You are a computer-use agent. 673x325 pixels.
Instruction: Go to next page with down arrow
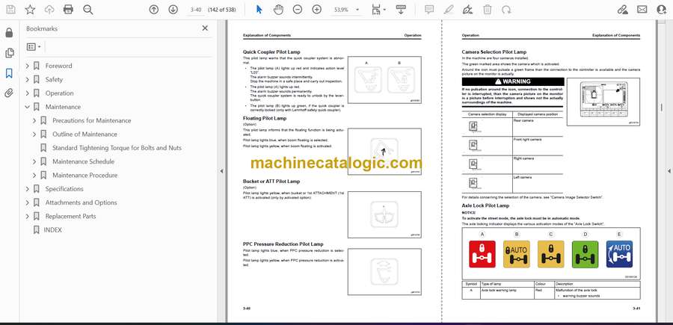[x=173, y=10]
